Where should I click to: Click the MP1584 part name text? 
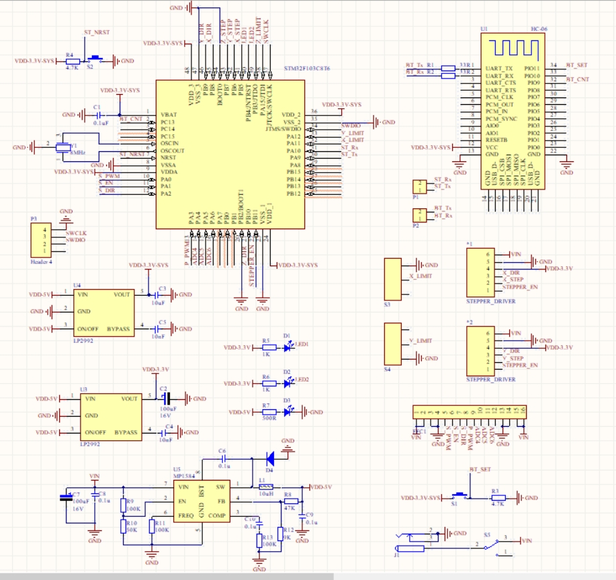coord(184,476)
